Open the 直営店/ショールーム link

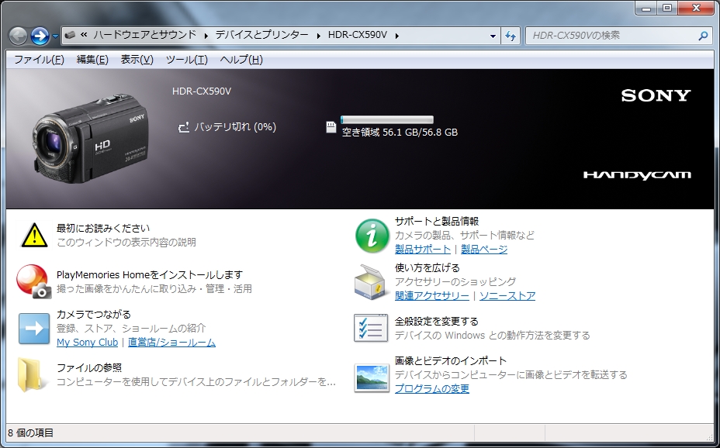click(171, 343)
